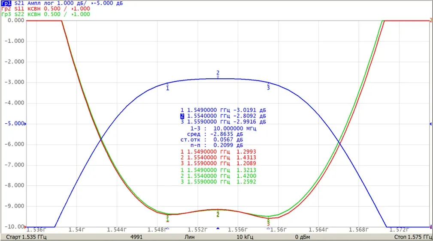Click red marker 1 readout 1.2993
The height and width of the screenshot is (241, 433).
[218, 152]
